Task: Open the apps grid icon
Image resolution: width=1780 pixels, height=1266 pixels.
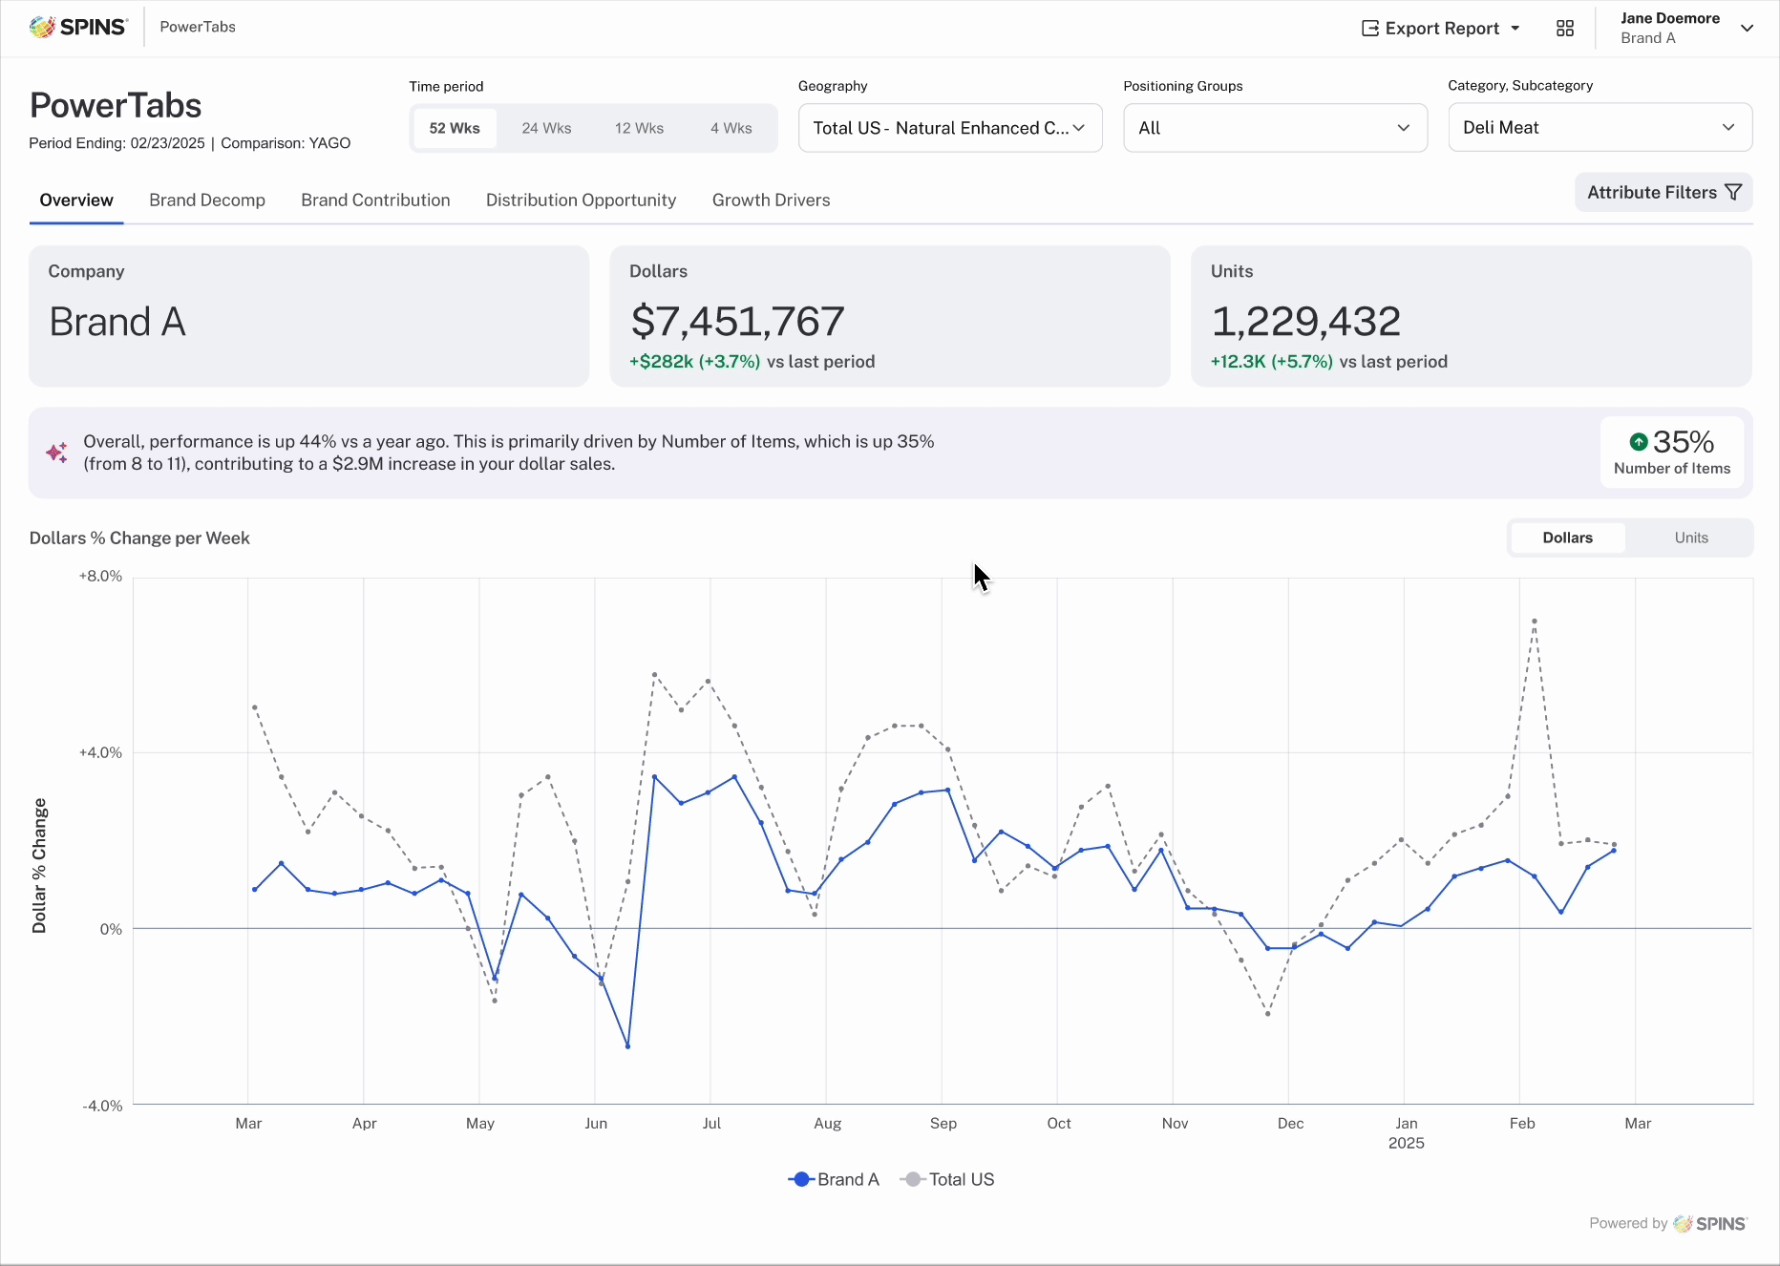Action: click(1565, 29)
